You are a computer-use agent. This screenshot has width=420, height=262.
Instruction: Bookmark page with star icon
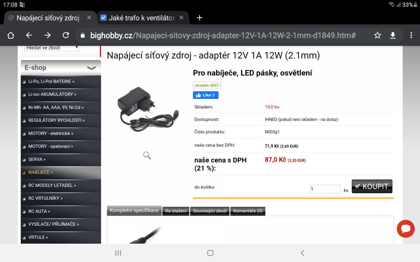pos(377,35)
